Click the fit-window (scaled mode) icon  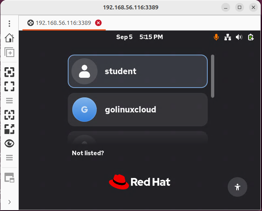pyautogui.click(x=9, y=72)
